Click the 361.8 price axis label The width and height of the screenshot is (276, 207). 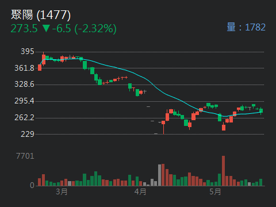[x=24, y=68]
